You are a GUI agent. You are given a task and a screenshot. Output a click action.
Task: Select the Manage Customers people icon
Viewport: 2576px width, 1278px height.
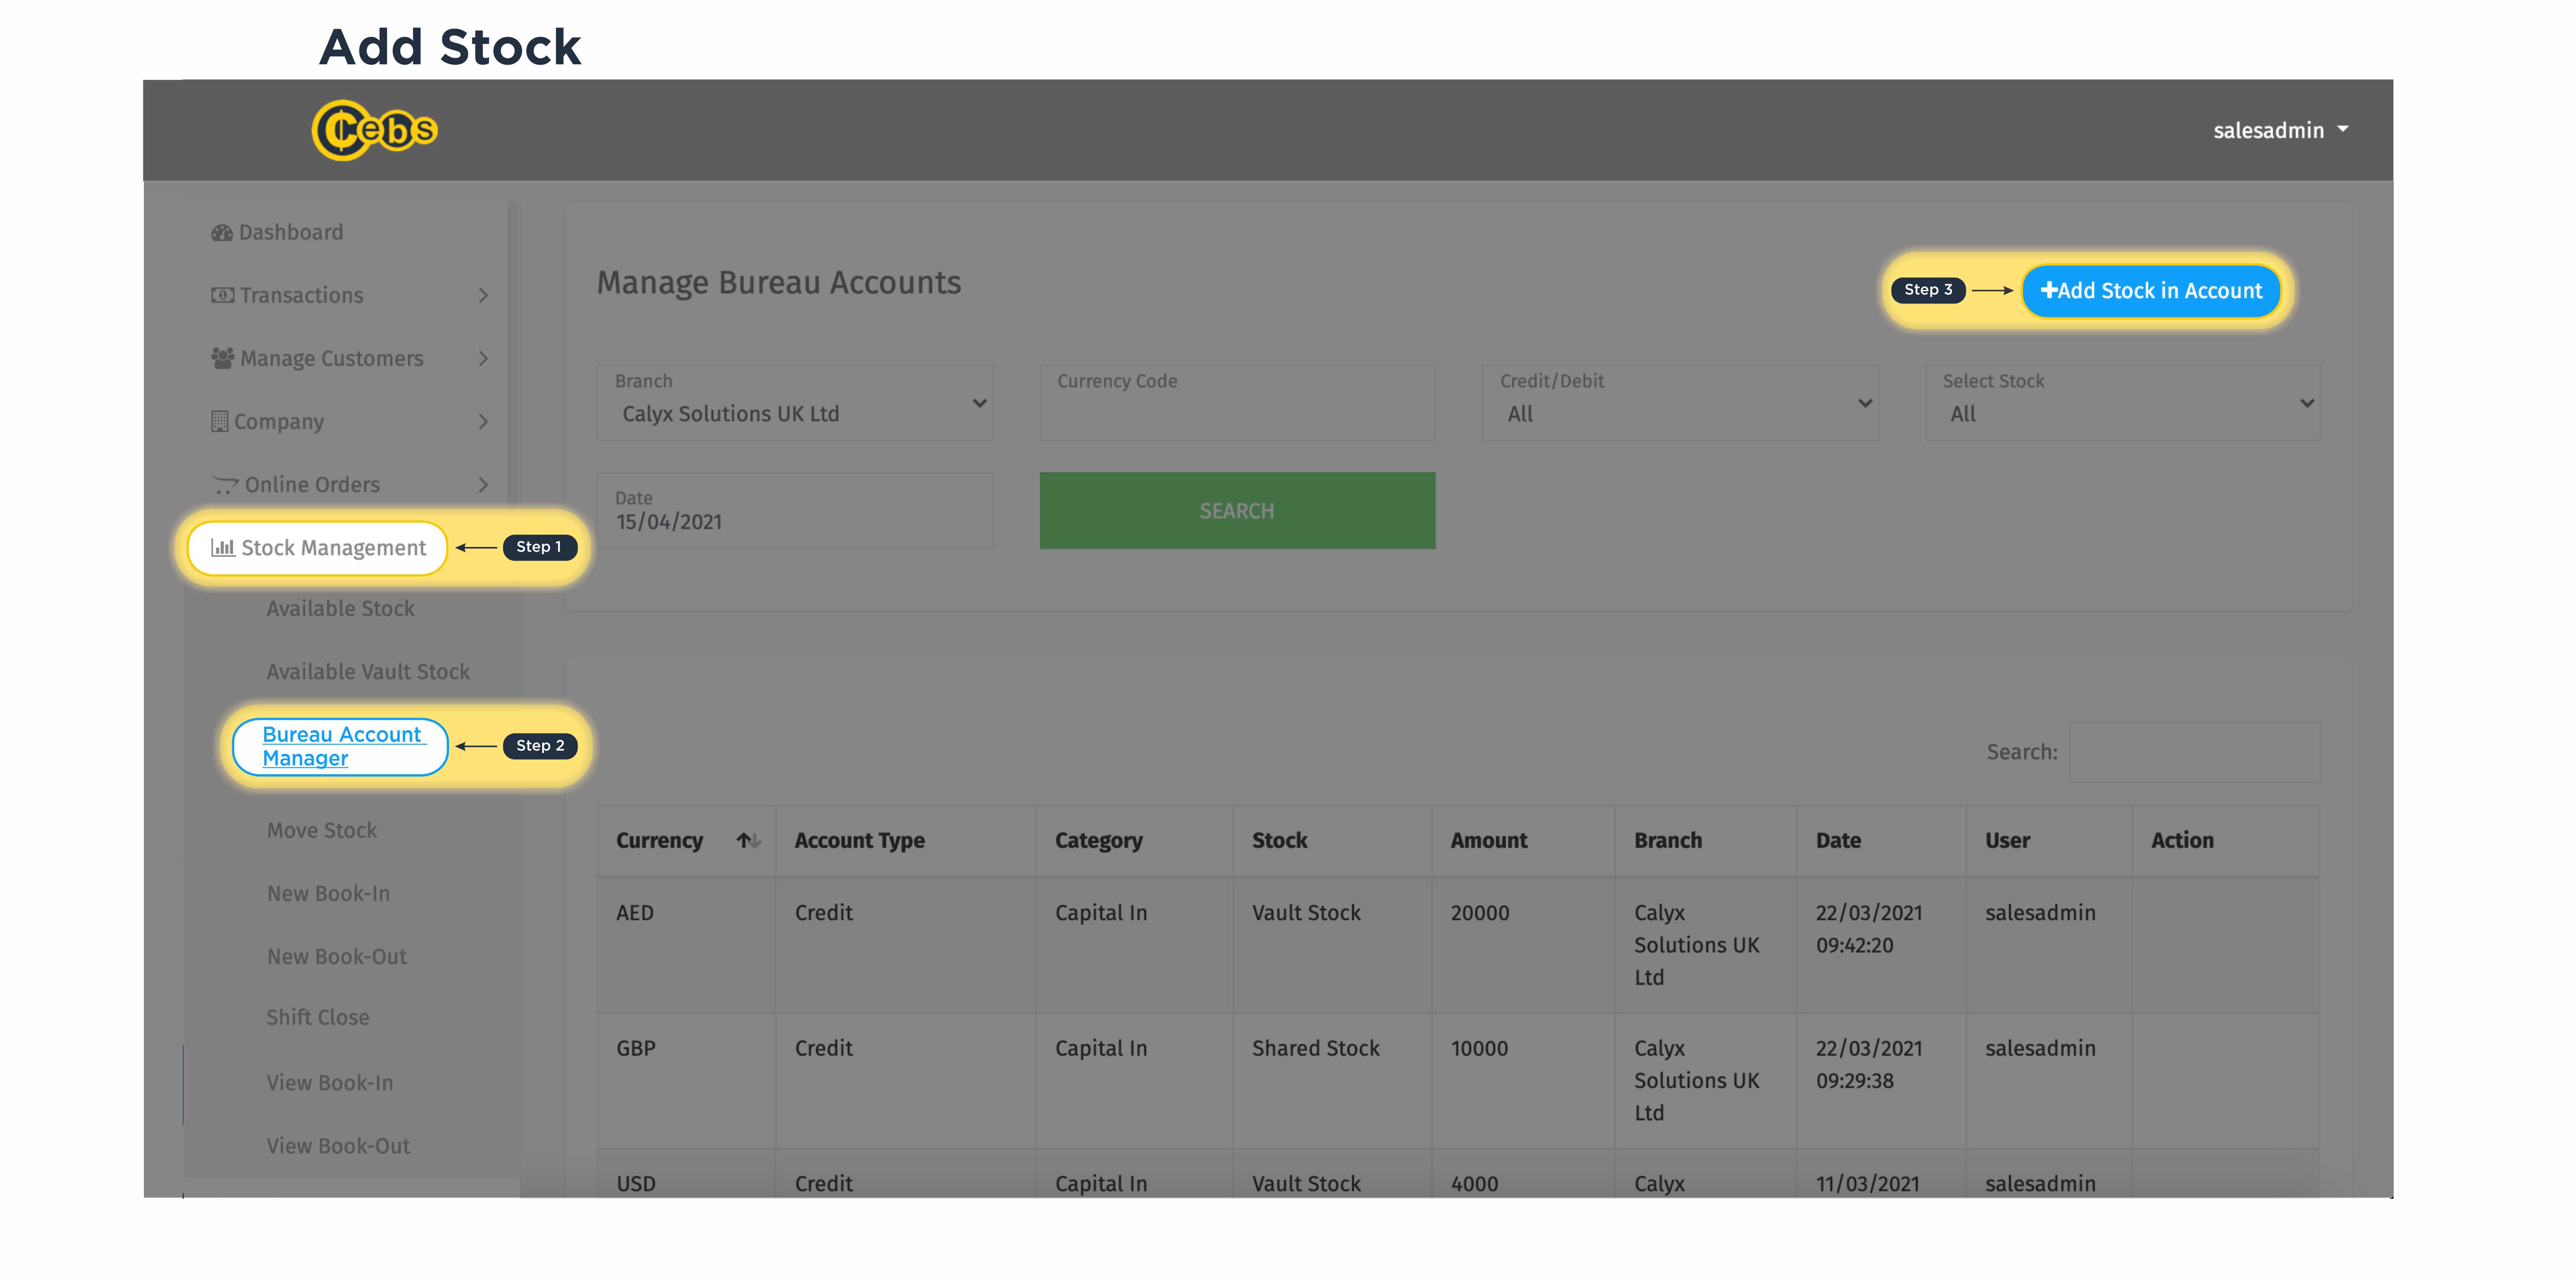pyautogui.click(x=222, y=358)
